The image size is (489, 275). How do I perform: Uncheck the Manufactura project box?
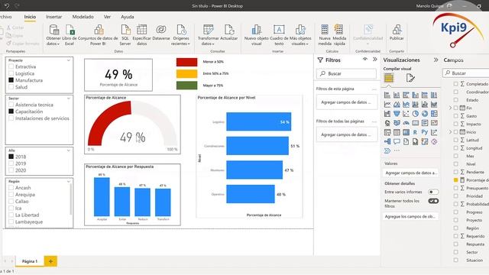pyautogui.click(x=11, y=80)
